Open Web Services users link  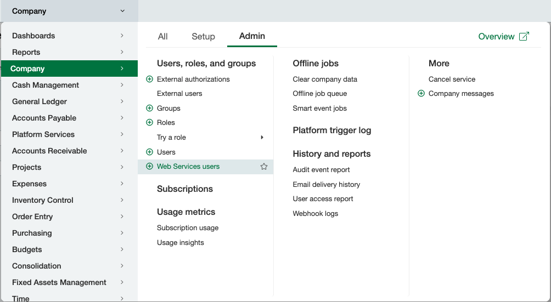[188, 167]
